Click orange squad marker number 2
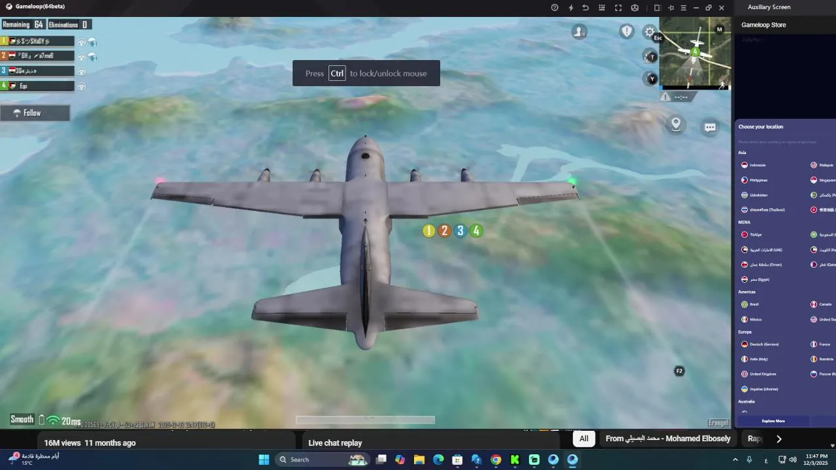This screenshot has width=836, height=470. pyautogui.click(x=445, y=230)
